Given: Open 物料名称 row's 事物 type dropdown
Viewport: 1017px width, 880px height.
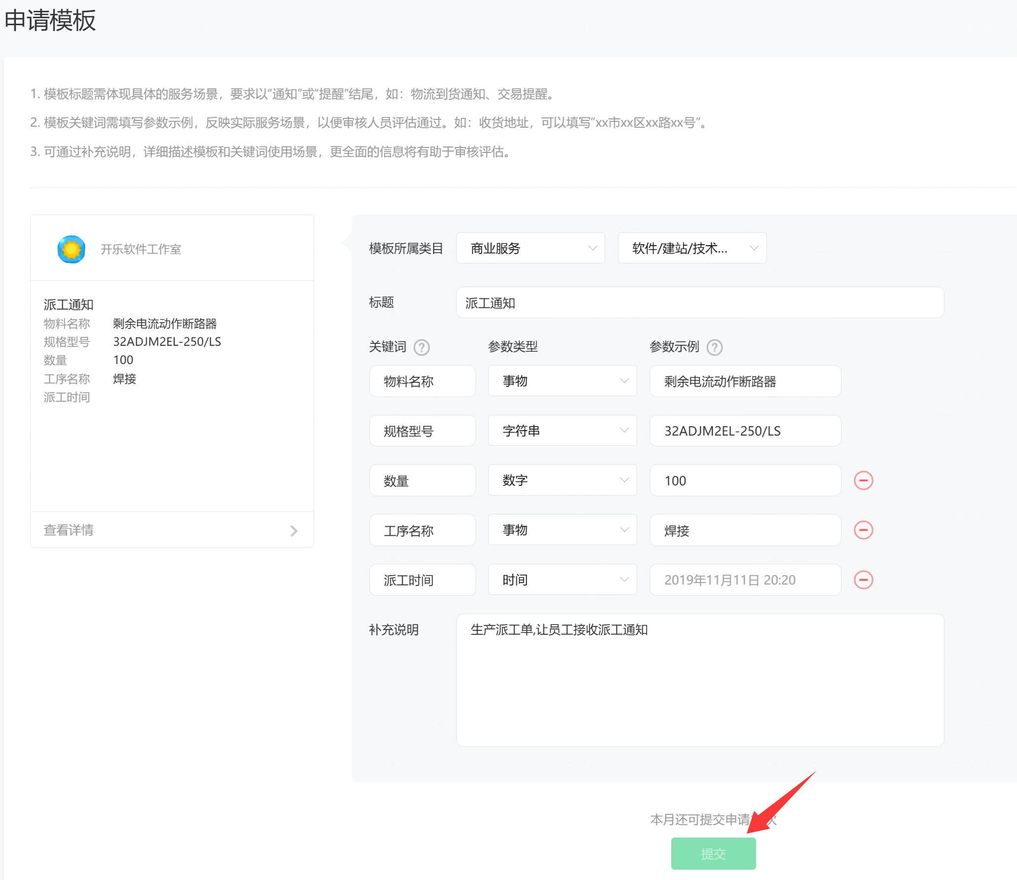Looking at the screenshot, I should [x=562, y=381].
